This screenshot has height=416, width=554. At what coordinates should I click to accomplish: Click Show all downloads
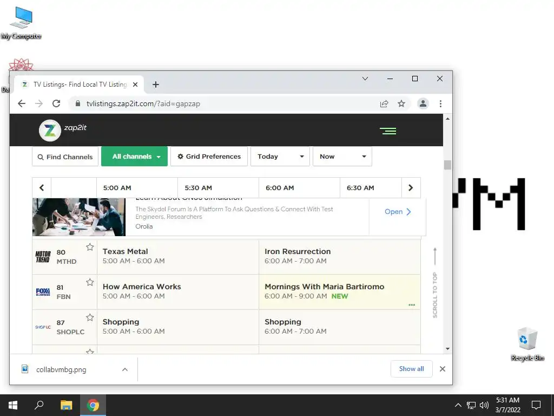411,368
